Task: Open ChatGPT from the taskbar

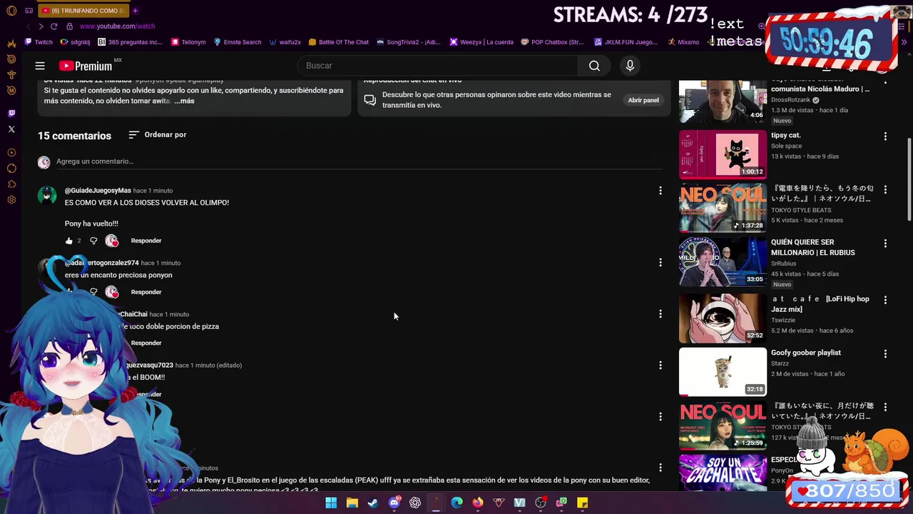Action: pyautogui.click(x=414, y=503)
